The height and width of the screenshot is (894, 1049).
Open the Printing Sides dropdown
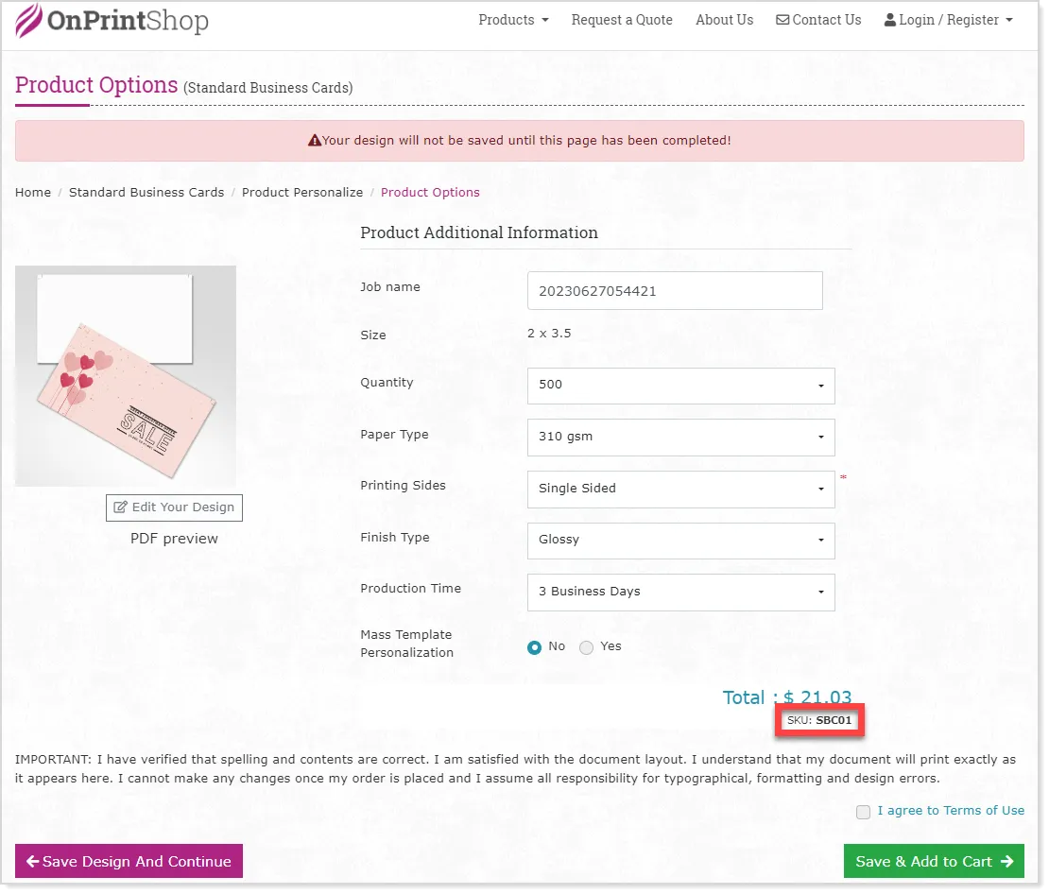(x=680, y=489)
